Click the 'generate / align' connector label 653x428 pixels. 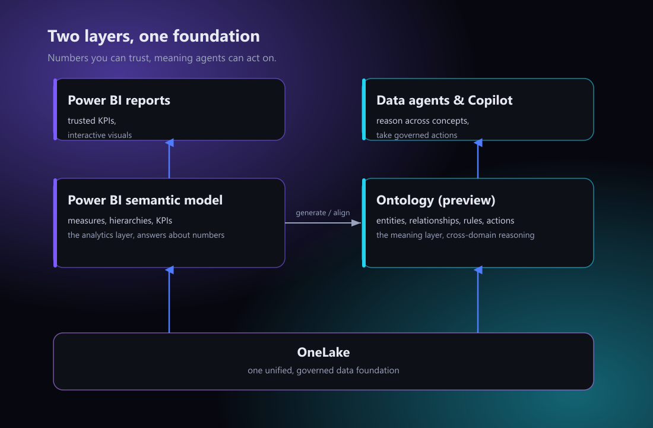pyautogui.click(x=323, y=213)
